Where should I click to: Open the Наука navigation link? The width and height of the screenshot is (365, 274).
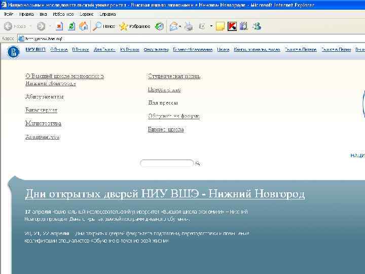[223, 49]
